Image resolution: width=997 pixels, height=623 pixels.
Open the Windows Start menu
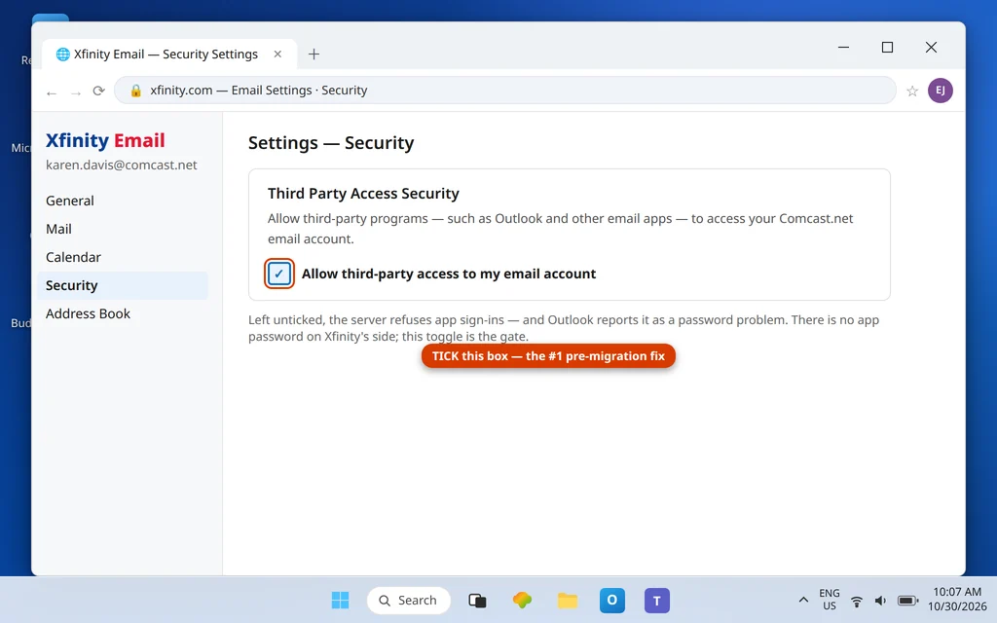click(340, 600)
